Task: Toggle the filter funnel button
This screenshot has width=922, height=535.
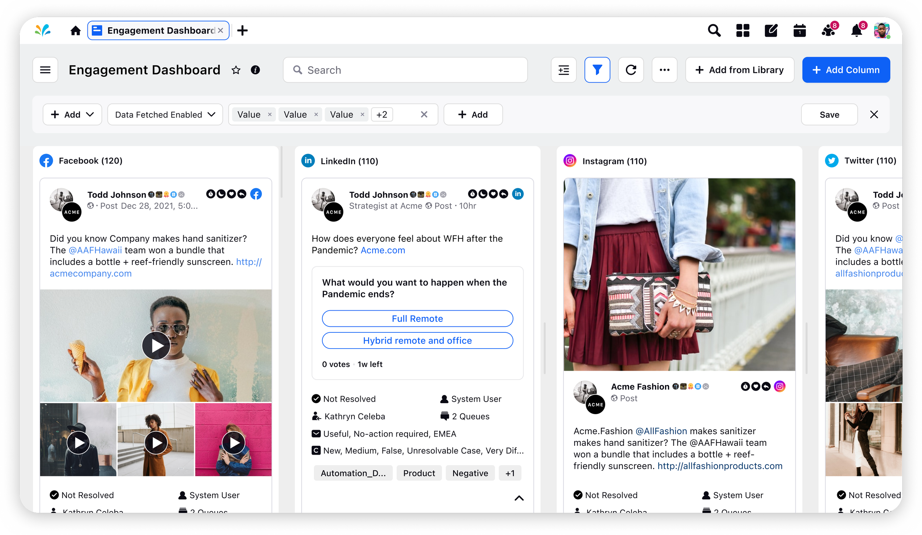Action: point(597,70)
